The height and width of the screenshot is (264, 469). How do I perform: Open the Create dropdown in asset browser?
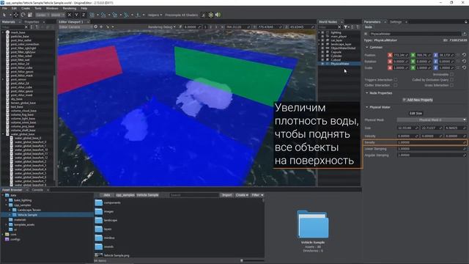242,195
